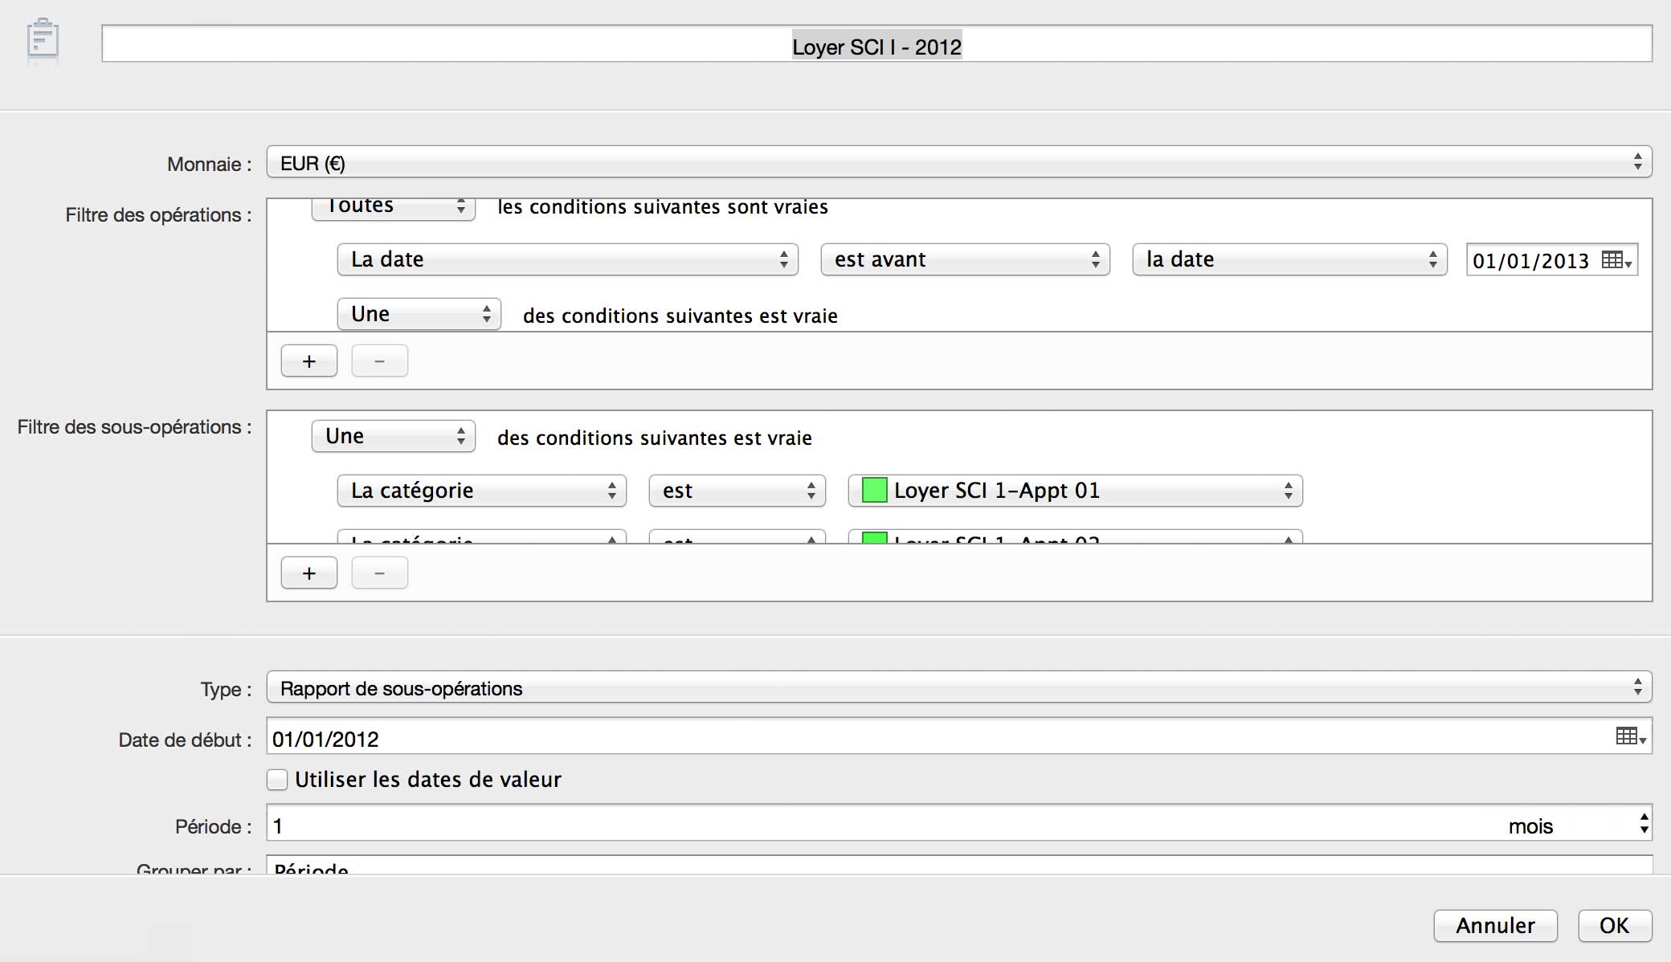
Task: Open the la date value type dropdown
Action: [1289, 259]
